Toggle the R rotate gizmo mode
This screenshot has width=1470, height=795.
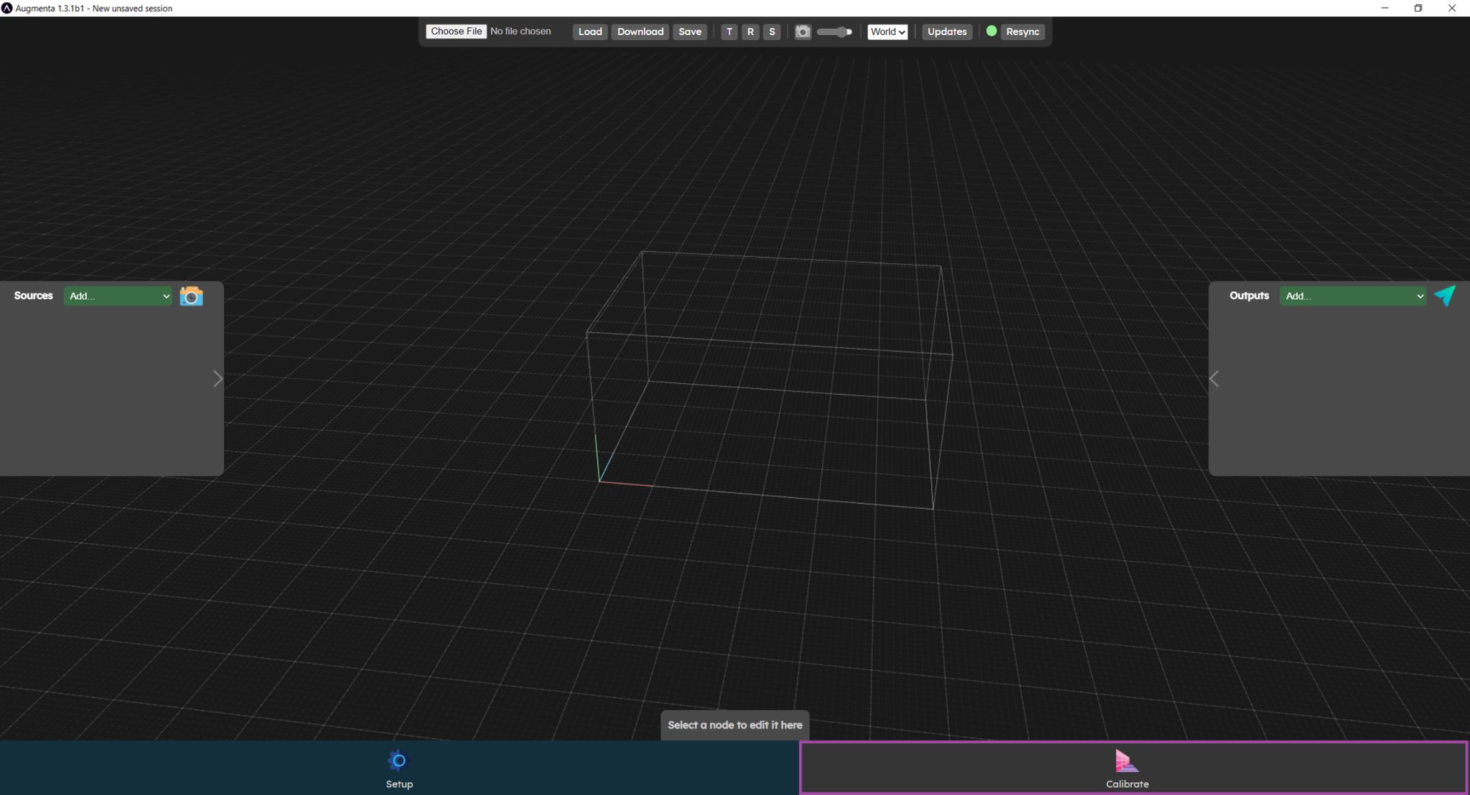[x=750, y=32]
